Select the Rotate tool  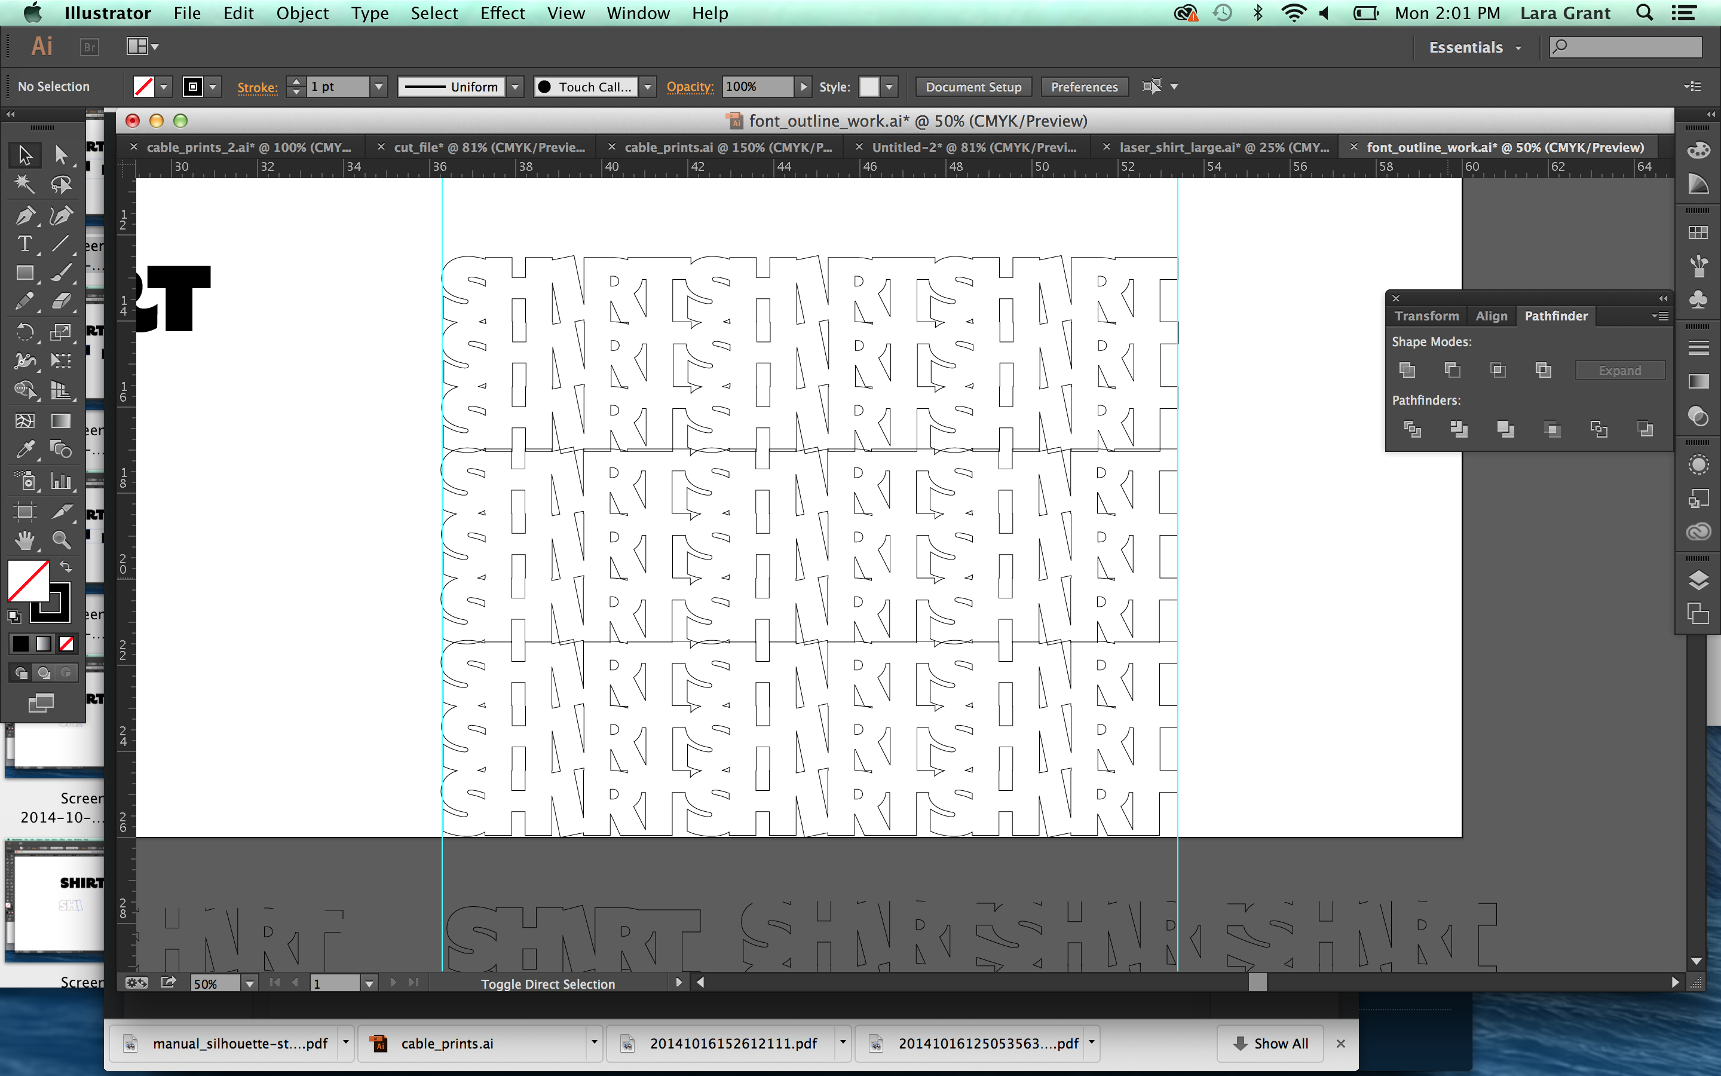[x=25, y=332]
